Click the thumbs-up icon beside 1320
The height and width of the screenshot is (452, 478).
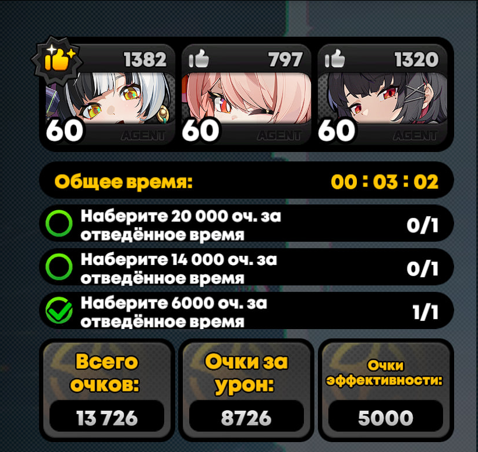click(335, 59)
